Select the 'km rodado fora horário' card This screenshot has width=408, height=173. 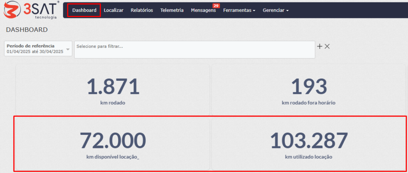308,90
